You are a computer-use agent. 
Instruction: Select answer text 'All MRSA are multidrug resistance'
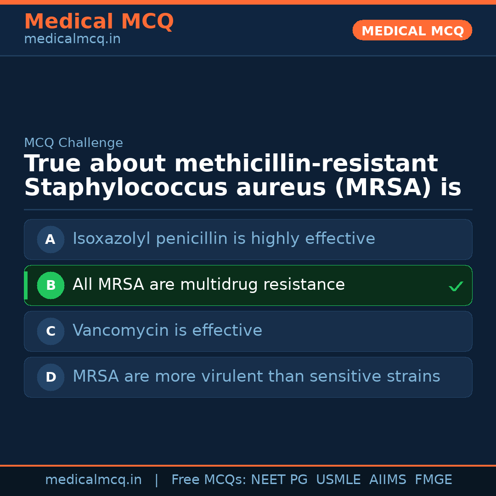pyautogui.click(x=209, y=285)
